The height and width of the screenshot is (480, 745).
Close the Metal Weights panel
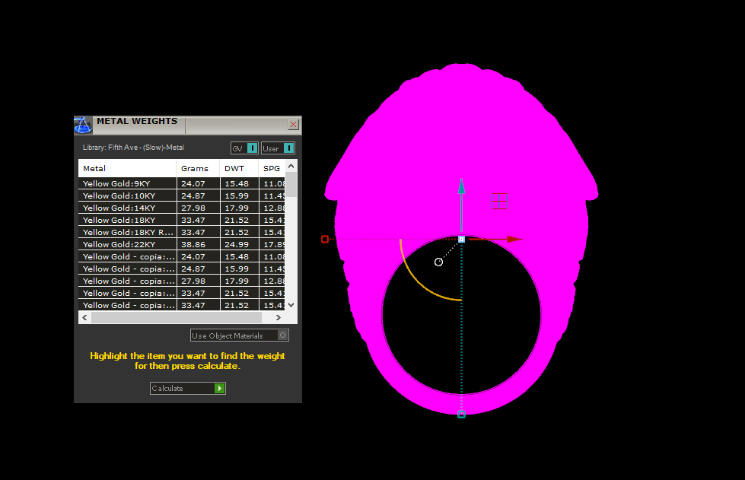[x=294, y=125]
